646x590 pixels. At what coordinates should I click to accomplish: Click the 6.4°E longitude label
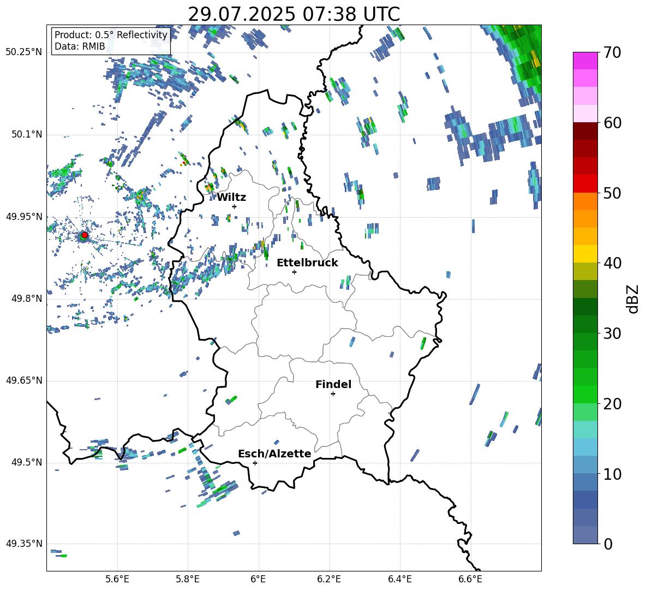click(399, 579)
